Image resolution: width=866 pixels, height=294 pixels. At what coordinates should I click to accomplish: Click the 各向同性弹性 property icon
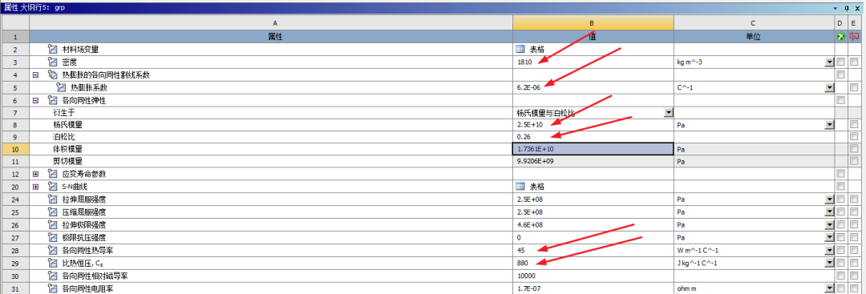pos(53,100)
